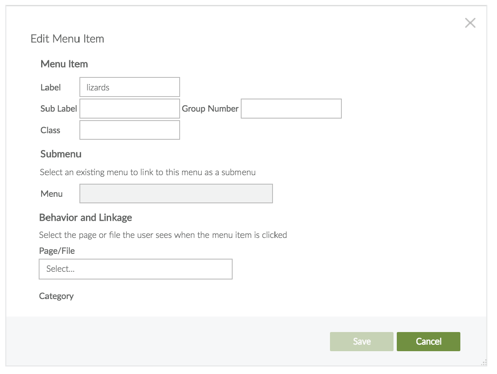Click the Group Number caption text
Viewport: 497px width, 374px height.
pos(210,109)
